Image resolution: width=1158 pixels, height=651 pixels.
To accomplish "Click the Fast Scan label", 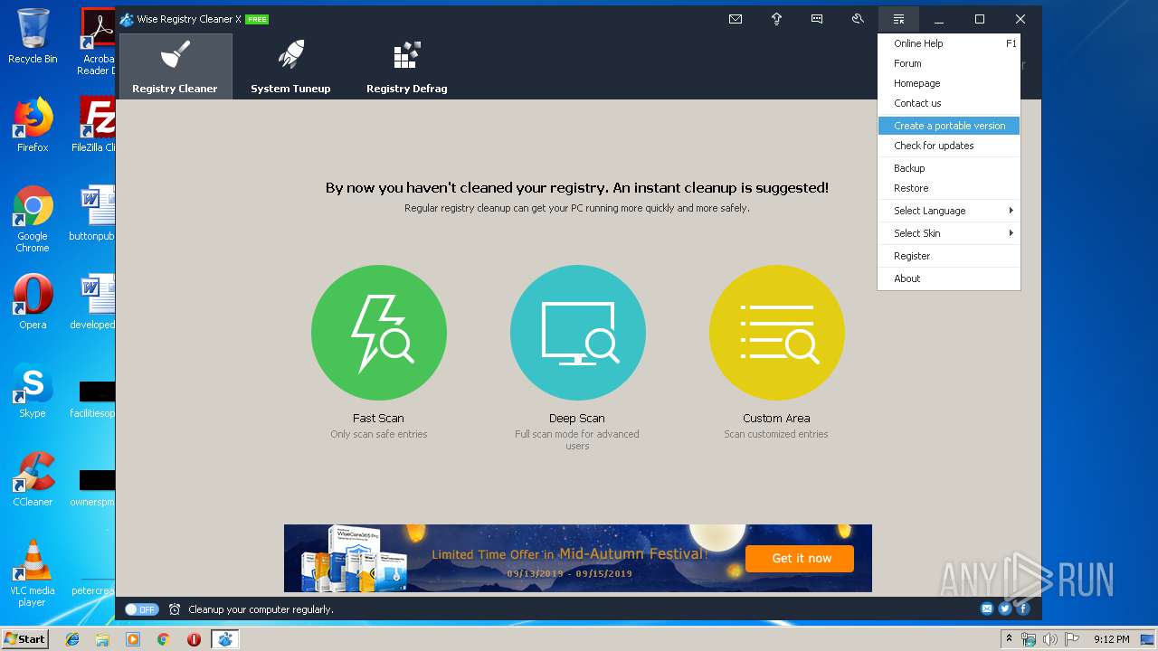I will pyautogui.click(x=378, y=418).
